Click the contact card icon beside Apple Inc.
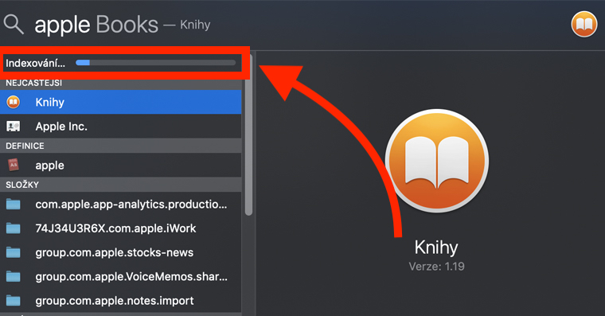This screenshot has height=316, width=605. pos(14,127)
